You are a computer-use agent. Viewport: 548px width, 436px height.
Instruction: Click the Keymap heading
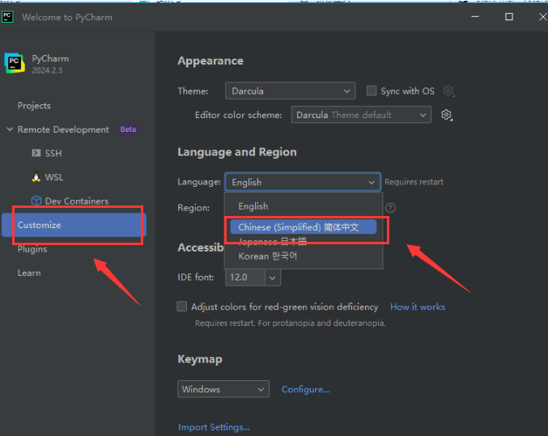200,359
